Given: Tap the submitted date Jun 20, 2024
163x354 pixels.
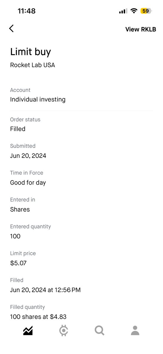Looking at the screenshot, I should pyautogui.click(x=28, y=156).
